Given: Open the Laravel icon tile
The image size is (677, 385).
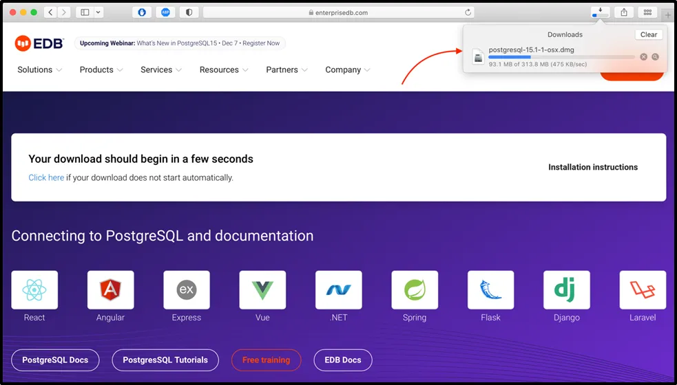Looking at the screenshot, I should [x=642, y=290].
